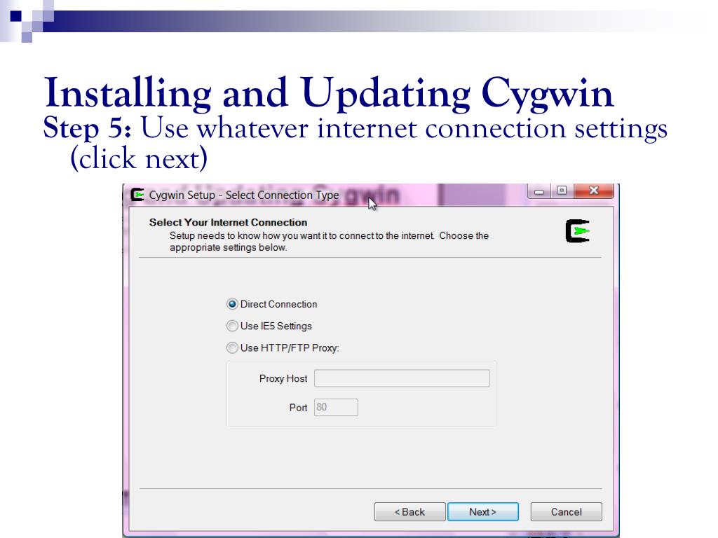This screenshot has width=718, height=538.
Task: Click the 'Step 5:' slide text
Action: tap(88, 127)
